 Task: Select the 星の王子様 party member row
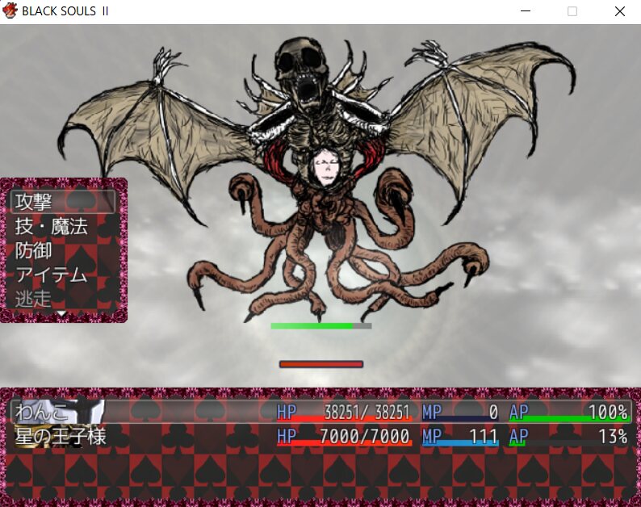click(x=321, y=436)
